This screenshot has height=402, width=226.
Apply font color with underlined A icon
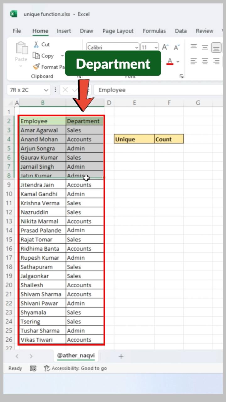(170, 61)
